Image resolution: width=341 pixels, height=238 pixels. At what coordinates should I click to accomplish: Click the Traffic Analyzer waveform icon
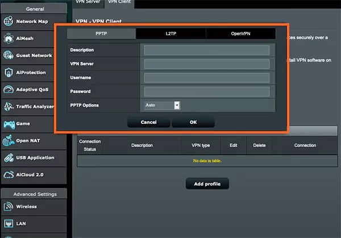tap(9, 106)
